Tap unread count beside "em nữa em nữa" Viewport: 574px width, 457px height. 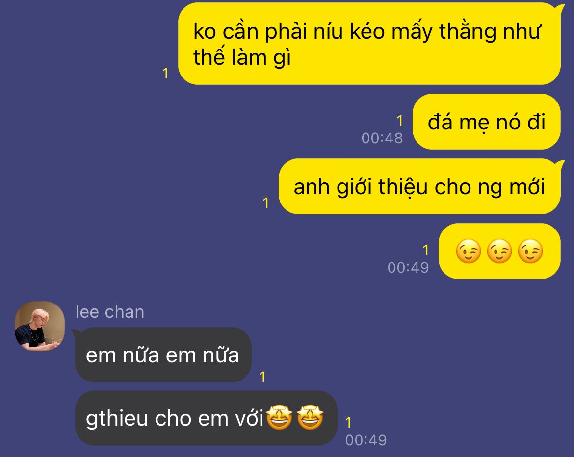tap(262, 377)
